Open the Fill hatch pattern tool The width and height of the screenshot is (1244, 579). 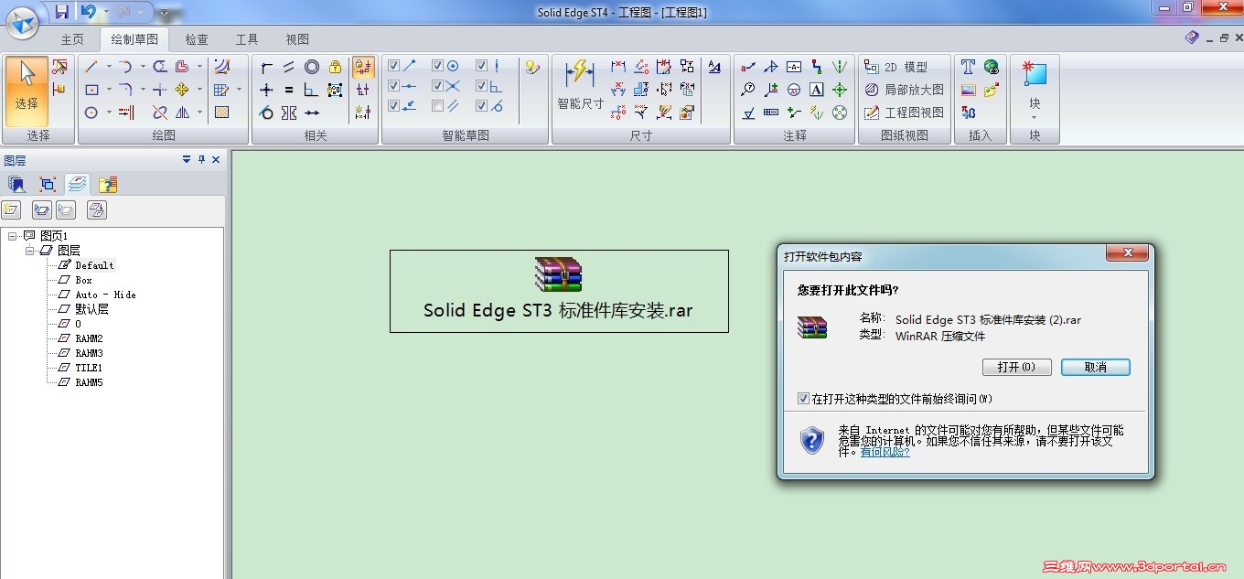221,113
